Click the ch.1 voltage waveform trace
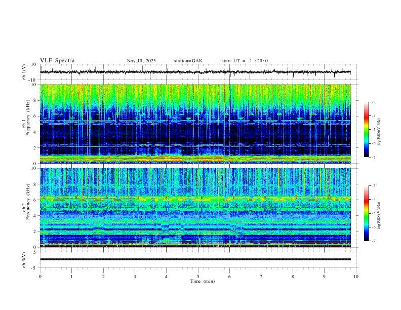This screenshot has height=310, width=401. 195,72
